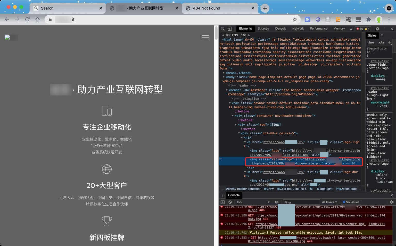Switch to the Console panel tab

[x=280, y=29]
